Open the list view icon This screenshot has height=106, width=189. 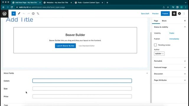pos(38,14)
